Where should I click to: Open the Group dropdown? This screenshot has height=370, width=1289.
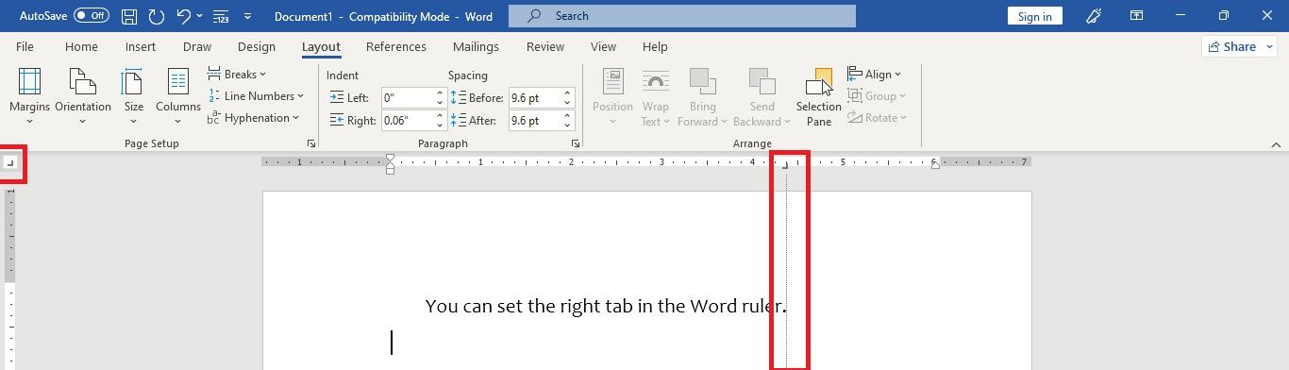(877, 95)
